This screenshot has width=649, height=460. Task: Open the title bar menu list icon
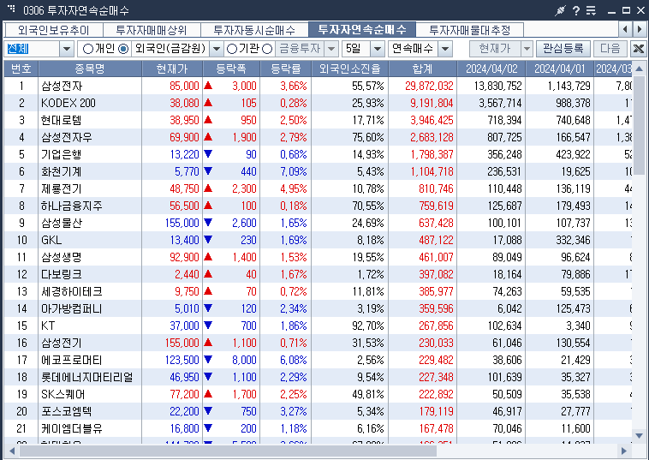tap(591, 10)
